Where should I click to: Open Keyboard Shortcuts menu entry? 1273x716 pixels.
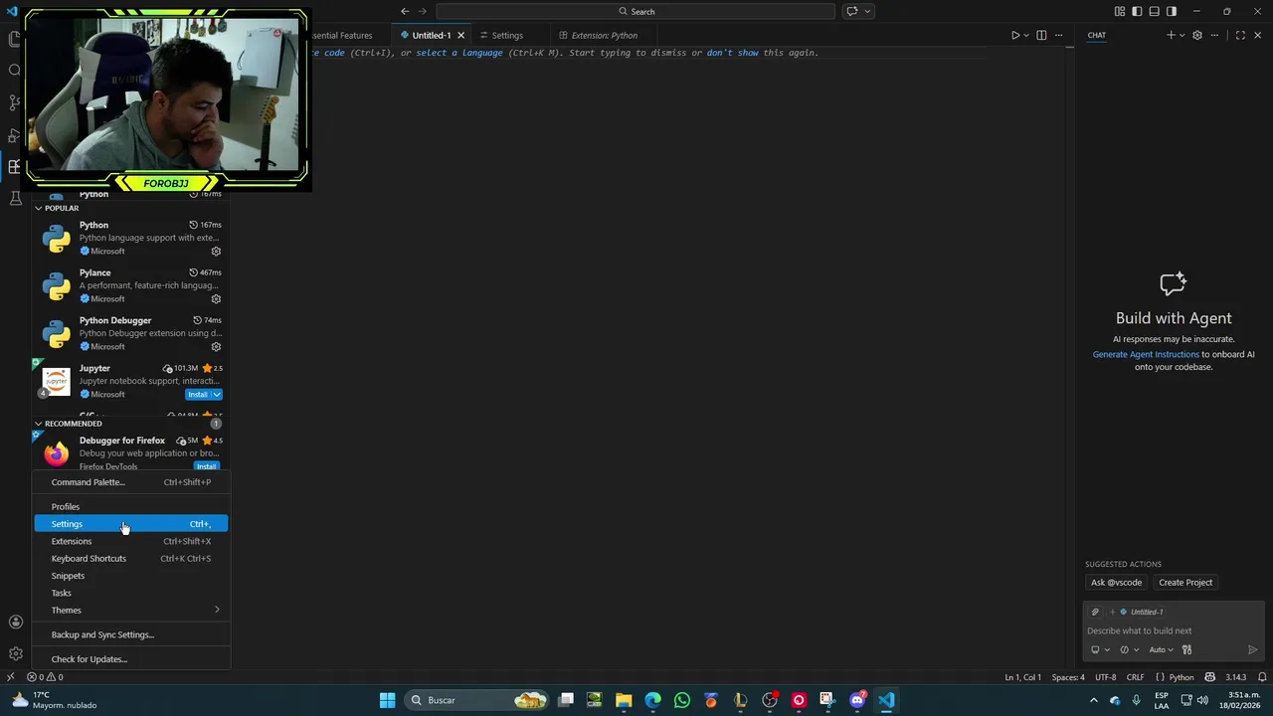pos(131,559)
